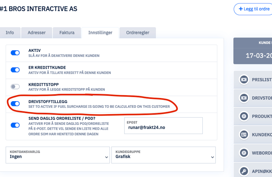Turn off the Drivstofftillegg switch
272x177 pixels.
tap(15, 104)
